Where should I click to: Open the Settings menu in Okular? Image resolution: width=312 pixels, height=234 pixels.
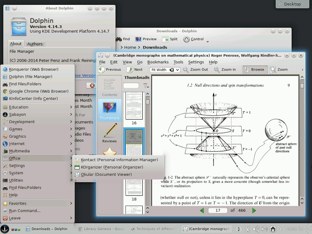(x=196, y=62)
